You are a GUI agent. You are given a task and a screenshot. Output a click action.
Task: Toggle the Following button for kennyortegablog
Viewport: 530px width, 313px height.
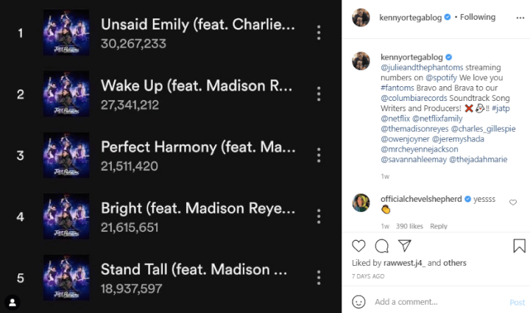click(x=477, y=17)
